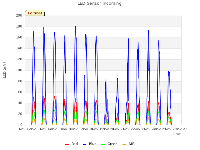The height and width of the screenshot is (150, 200).
Task: Click the blue peak reaching 179 on Nov 13
Action: [44, 27]
